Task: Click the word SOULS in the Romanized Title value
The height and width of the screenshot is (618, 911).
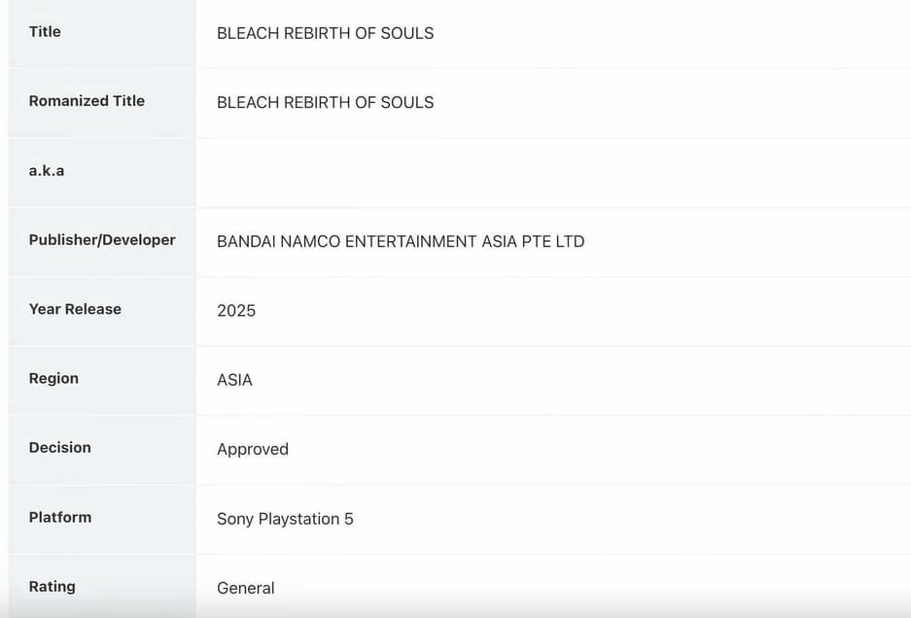Action: [410, 103]
